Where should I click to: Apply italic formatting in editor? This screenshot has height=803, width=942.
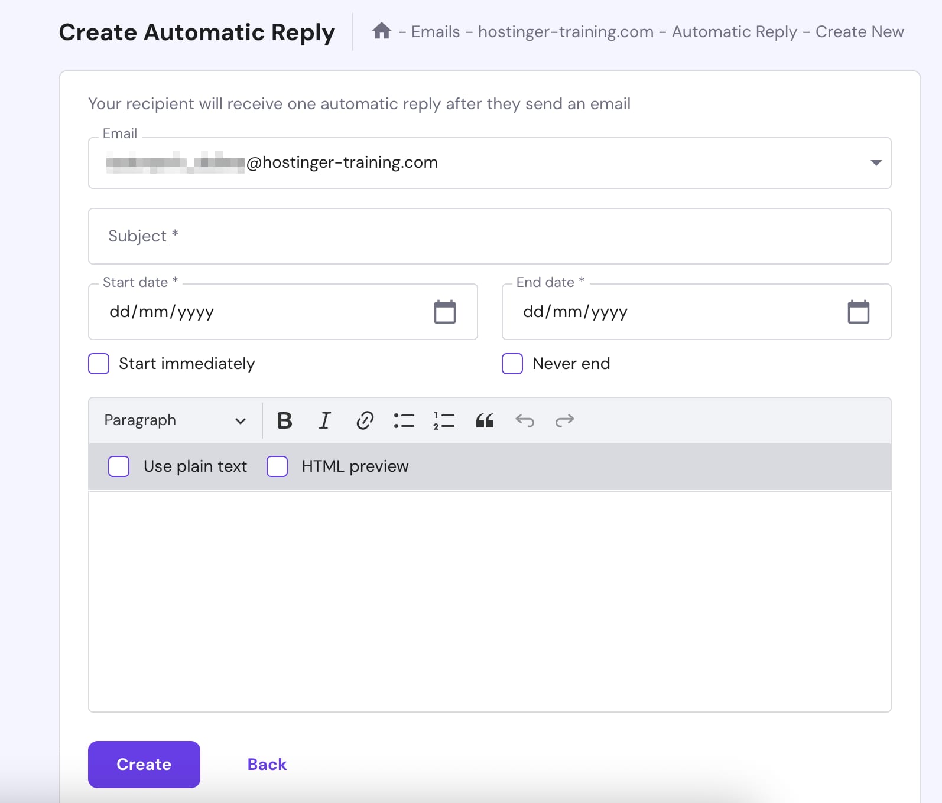(324, 420)
